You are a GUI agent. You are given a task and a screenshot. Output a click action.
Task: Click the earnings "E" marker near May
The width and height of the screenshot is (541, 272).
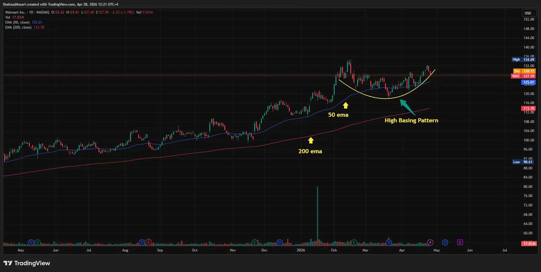pos(38,242)
